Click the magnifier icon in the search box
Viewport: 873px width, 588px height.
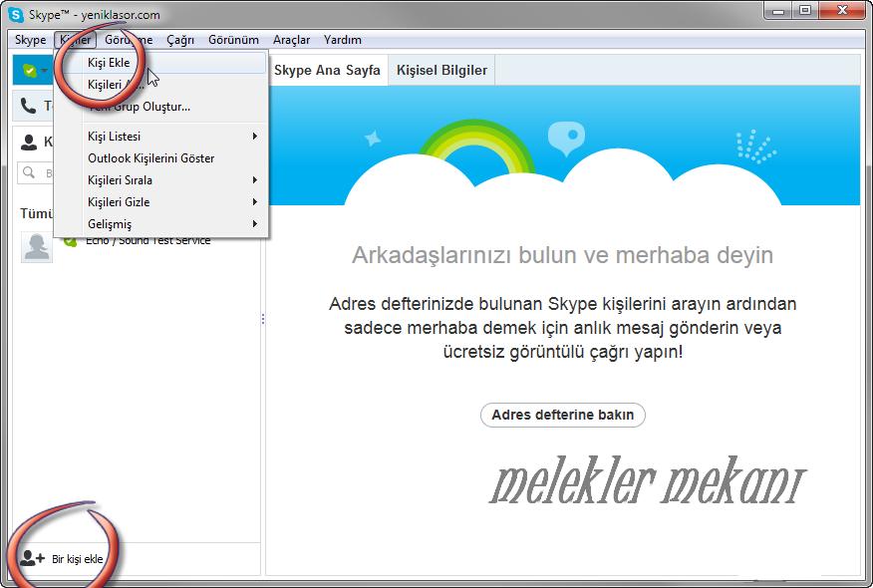click(29, 172)
